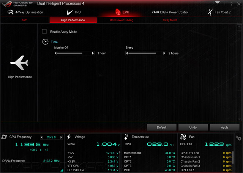Click the Temperature thermometer icon

point(126,137)
